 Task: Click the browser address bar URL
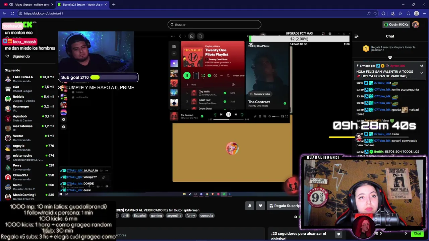[43, 13]
